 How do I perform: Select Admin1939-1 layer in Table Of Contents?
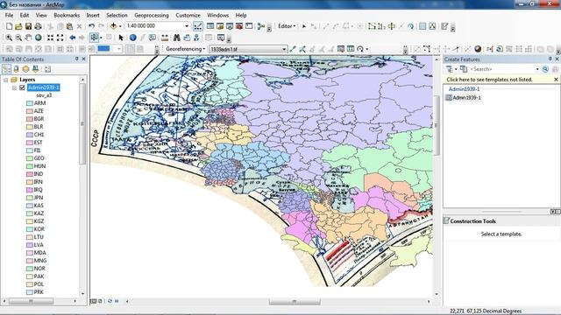[44, 87]
